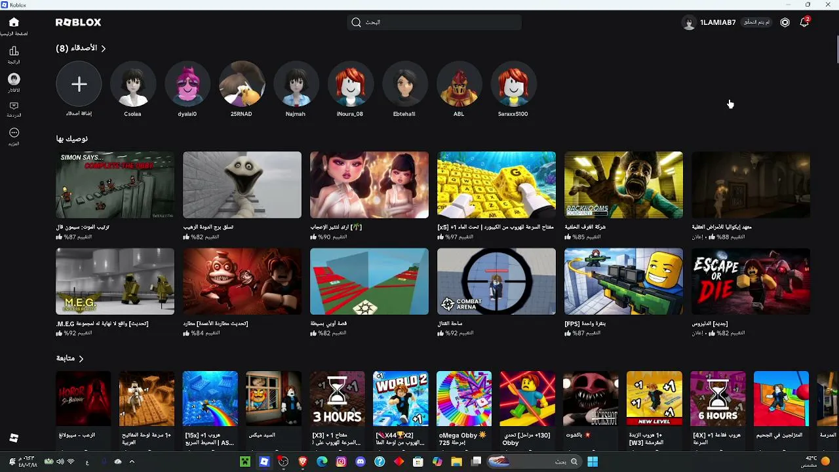This screenshot has height=472, width=839.
Task: Click the Roblox logo
Action: [x=78, y=22]
